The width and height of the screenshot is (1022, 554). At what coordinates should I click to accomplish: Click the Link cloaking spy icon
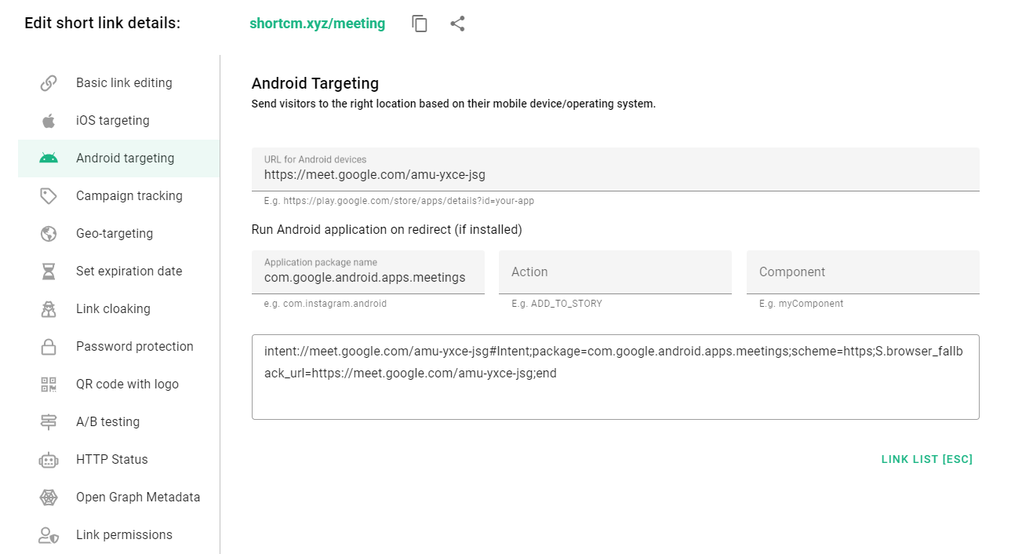pyautogui.click(x=48, y=308)
